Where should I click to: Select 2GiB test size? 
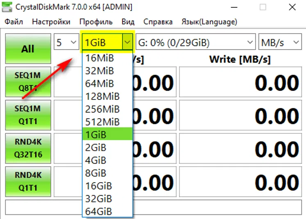107,147
